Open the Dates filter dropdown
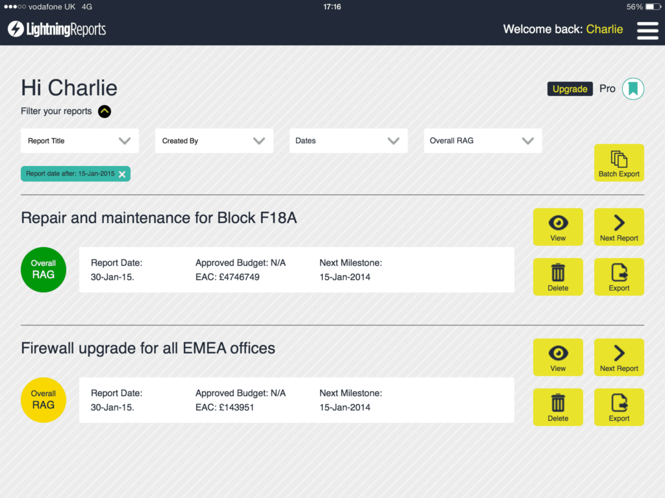 pyautogui.click(x=348, y=141)
